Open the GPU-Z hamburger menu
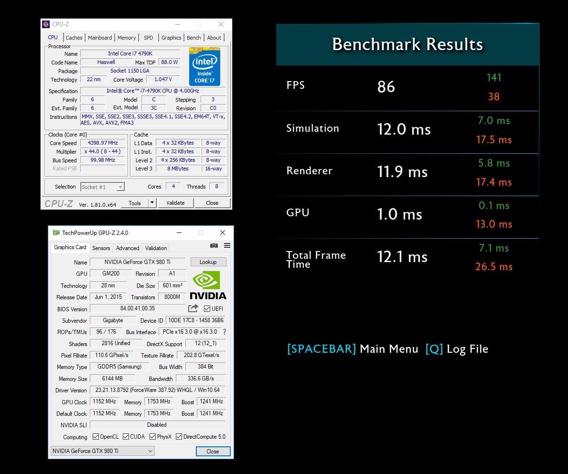This screenshot has height=474, width=568. pos(227,245)
